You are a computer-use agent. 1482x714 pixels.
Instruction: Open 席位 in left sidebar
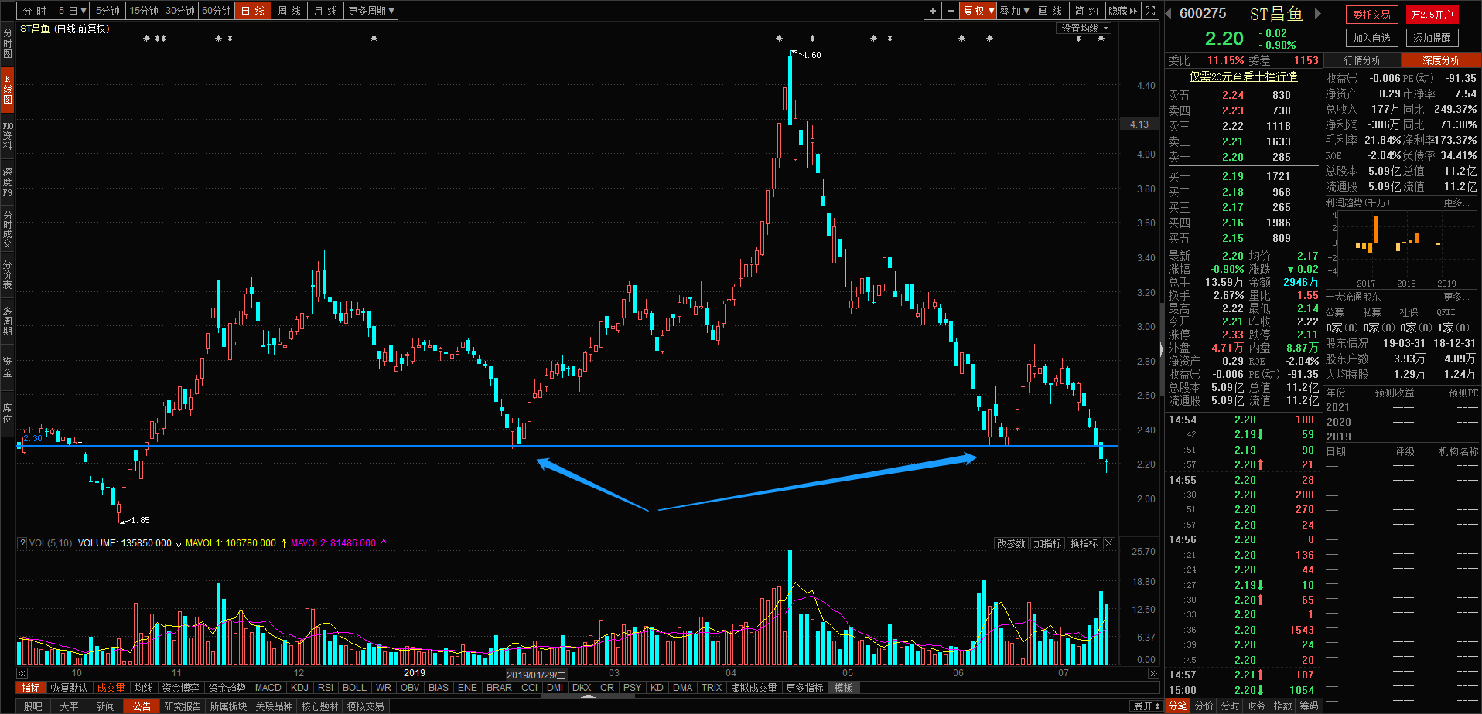point(7,413)
